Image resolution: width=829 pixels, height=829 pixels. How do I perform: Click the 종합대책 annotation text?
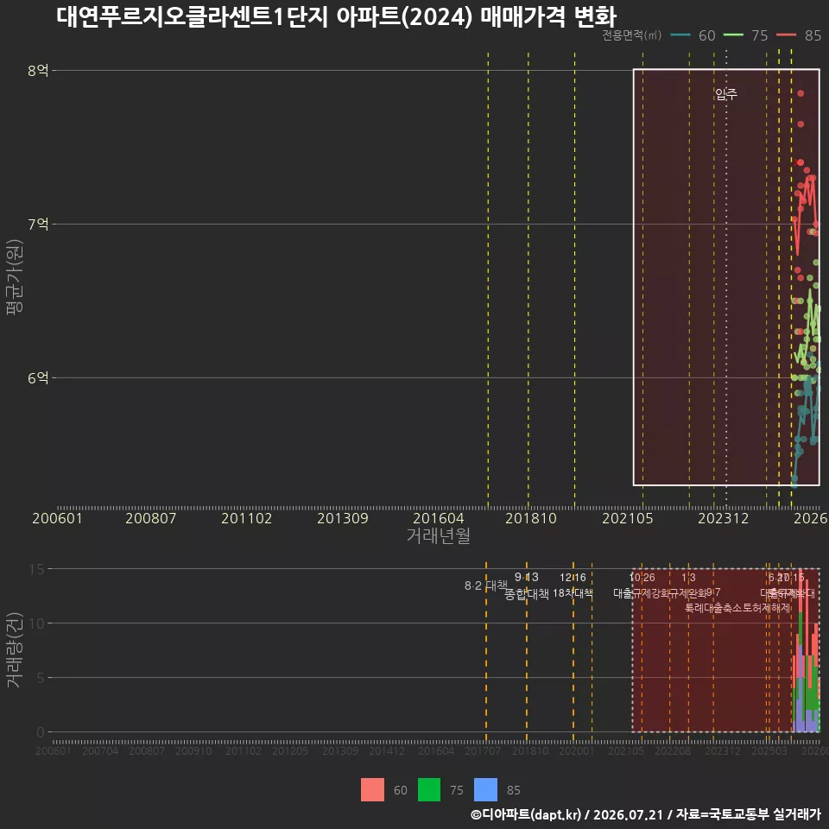[x=527, y=594]
